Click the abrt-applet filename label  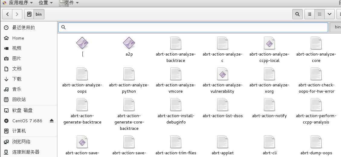(223, 153)
